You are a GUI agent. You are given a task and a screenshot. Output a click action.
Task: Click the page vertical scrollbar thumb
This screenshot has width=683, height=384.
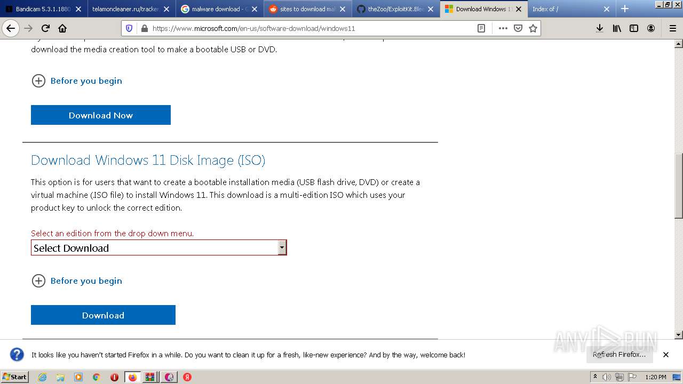[x=679, y=187]
